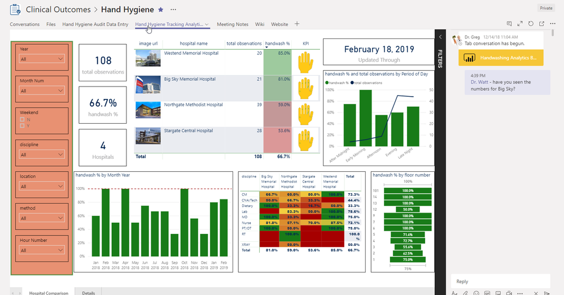Check the Weekend Y checkbox
564x295 pixels.
pyautogui.click(x=23, y=125)
